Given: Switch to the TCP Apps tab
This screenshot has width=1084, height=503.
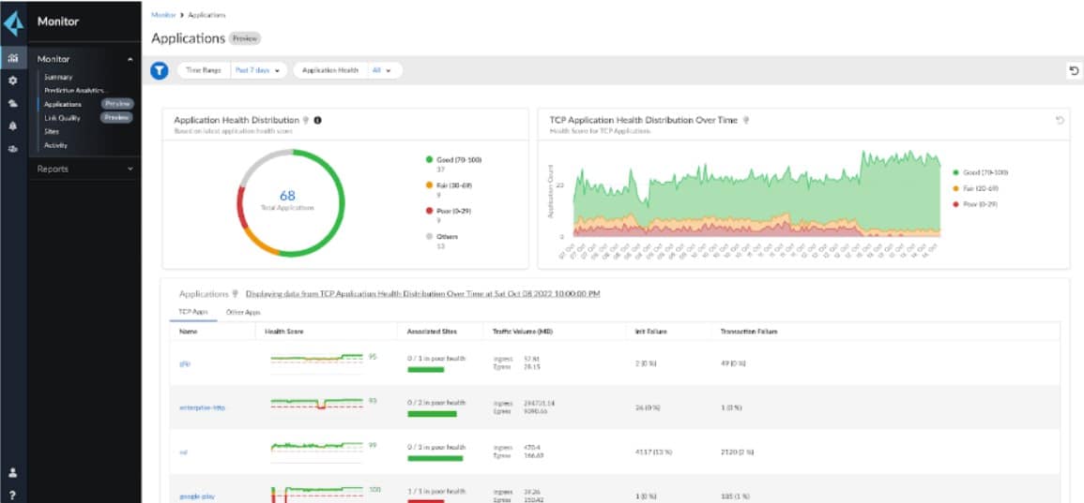Looking at the screenshot, I should point(193,312).
